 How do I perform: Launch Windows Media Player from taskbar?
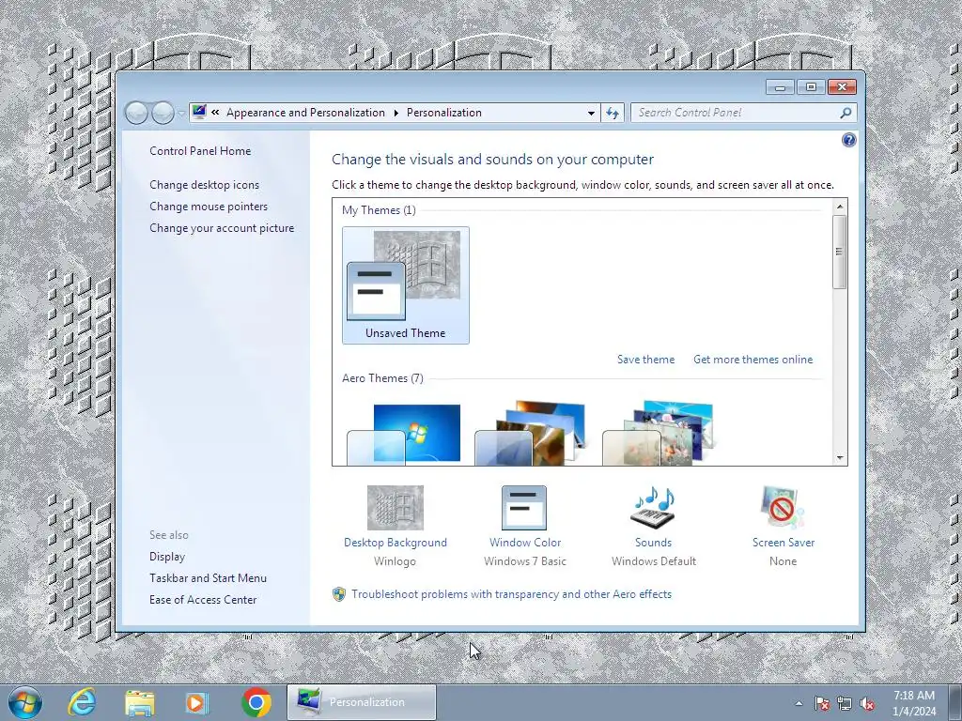(x=196, y=702)
